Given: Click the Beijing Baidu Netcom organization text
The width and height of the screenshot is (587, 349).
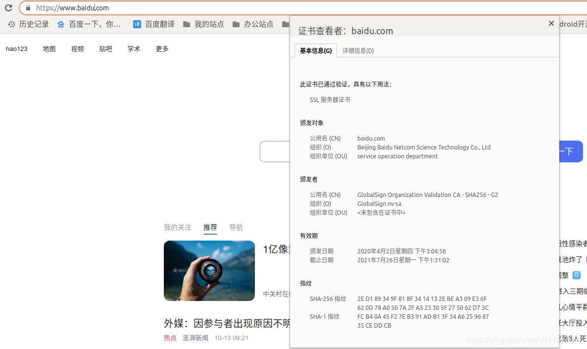Looking at the screenshot, I should (424, 147).
